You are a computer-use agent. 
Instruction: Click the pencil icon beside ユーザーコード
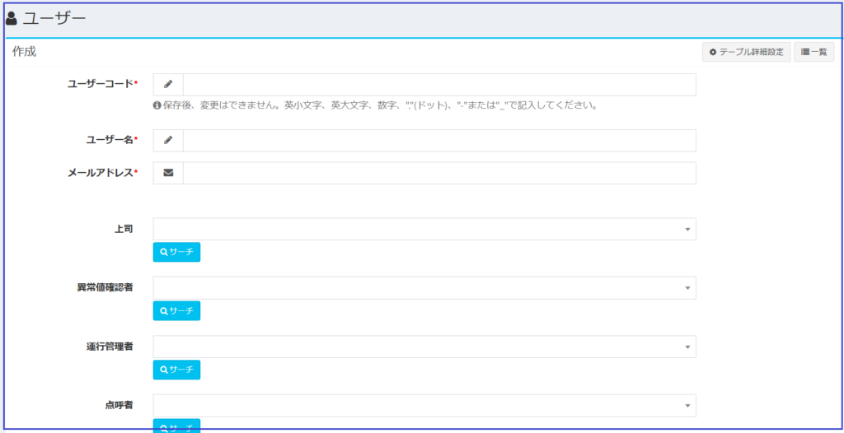point(168,85)
